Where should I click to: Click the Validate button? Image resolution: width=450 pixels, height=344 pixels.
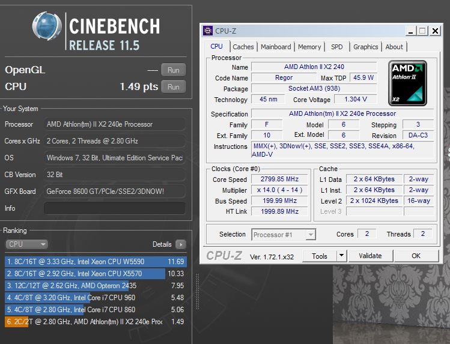click(370, 256)
